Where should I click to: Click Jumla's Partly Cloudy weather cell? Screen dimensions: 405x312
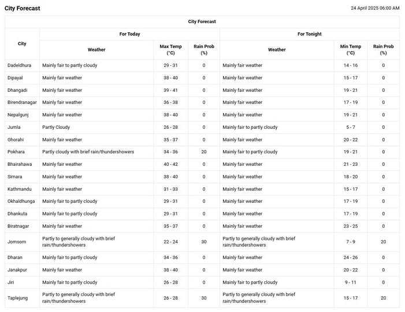coord(56,127)
